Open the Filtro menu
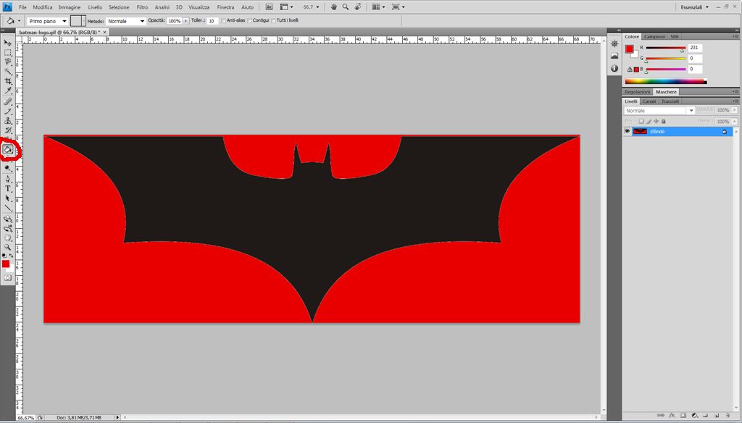The height and width of the screenshot is (423, 742). (x=142, y=7)
